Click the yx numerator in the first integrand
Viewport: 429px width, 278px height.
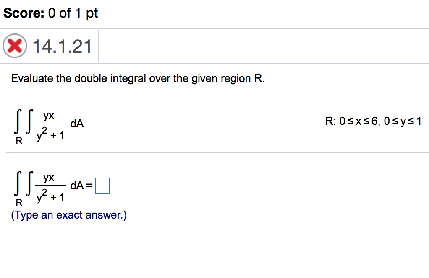pyautogui.click(x=49, y=116)
